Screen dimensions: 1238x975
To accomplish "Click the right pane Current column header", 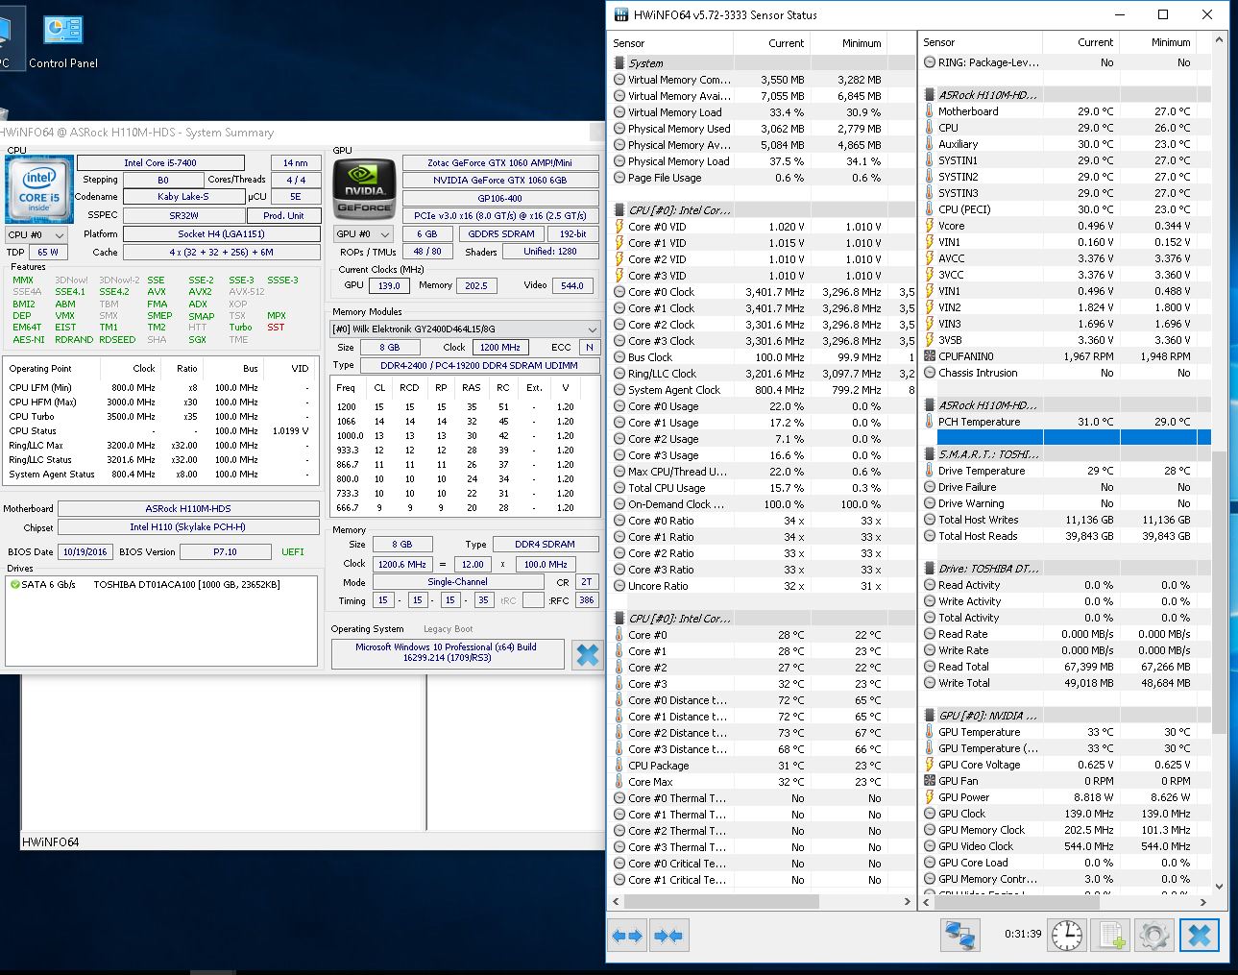I will pos(1081,42).
